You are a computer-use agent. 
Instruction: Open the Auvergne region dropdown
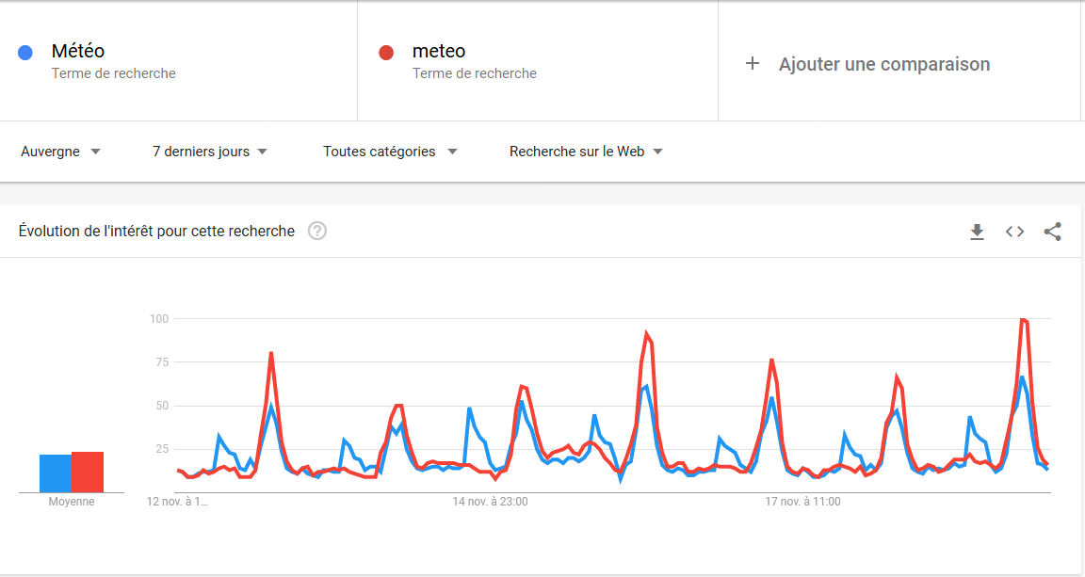click(60, 152)
